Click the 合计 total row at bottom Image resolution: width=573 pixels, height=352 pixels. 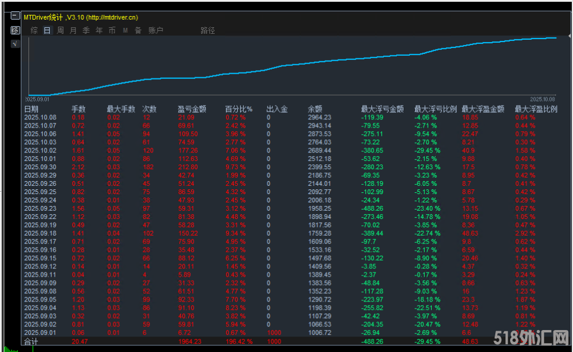(30, 342)
